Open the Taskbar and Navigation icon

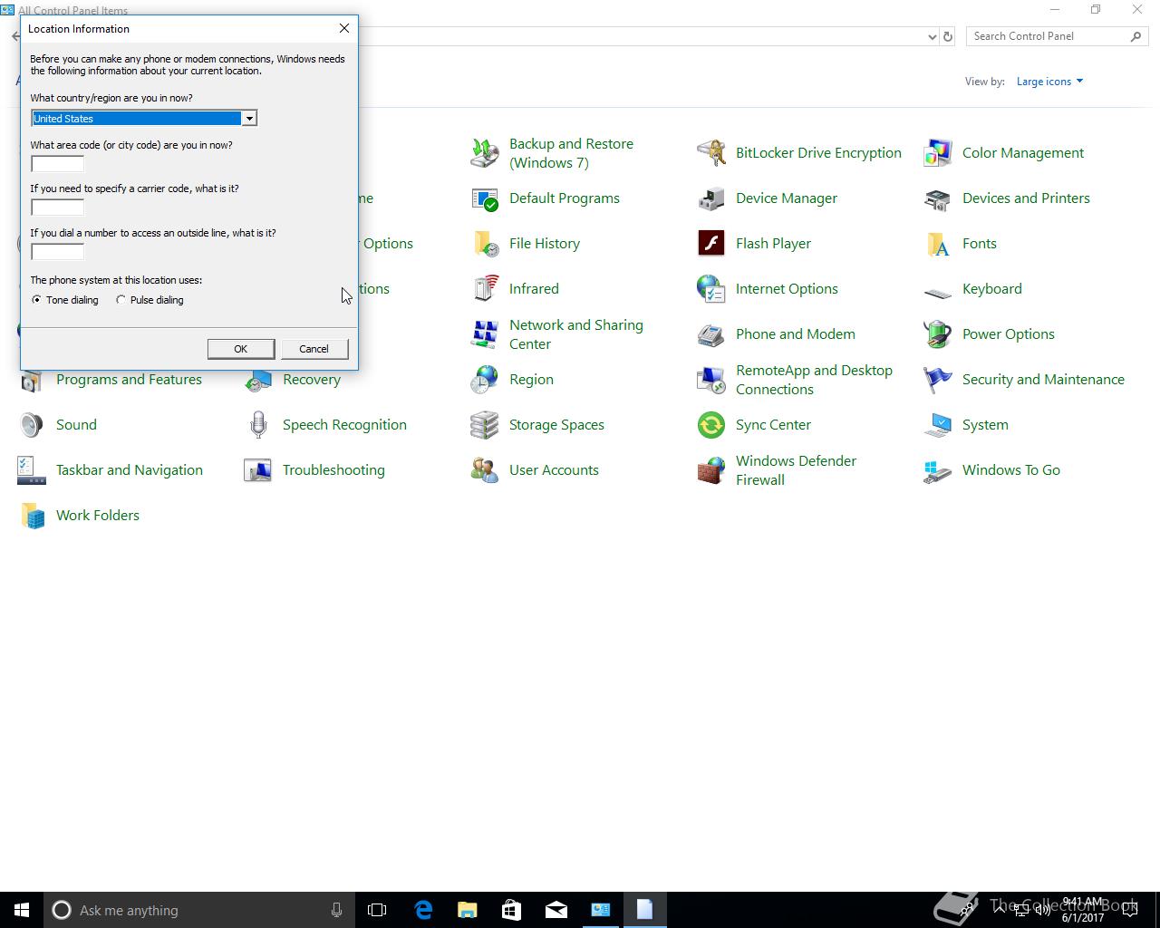[32, 470]
